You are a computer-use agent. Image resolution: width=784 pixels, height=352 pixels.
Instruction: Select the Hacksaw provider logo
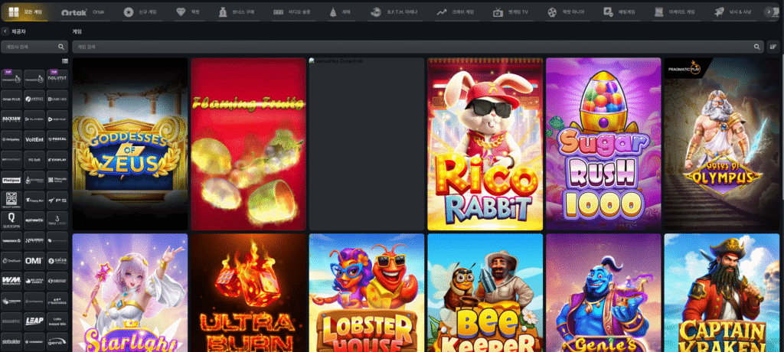coord(12,119)
